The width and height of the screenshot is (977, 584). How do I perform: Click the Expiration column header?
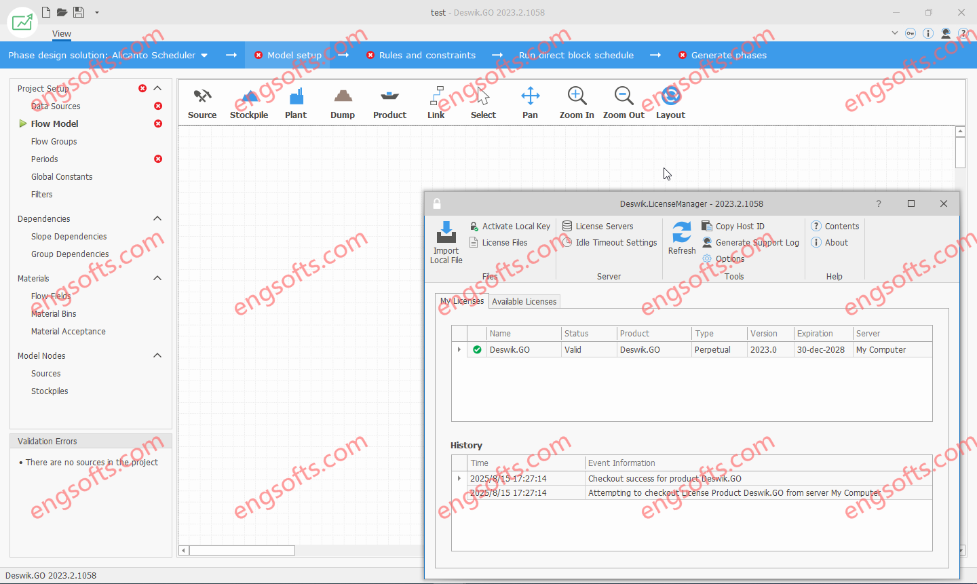pyautogui.click(x=823, y=334)
